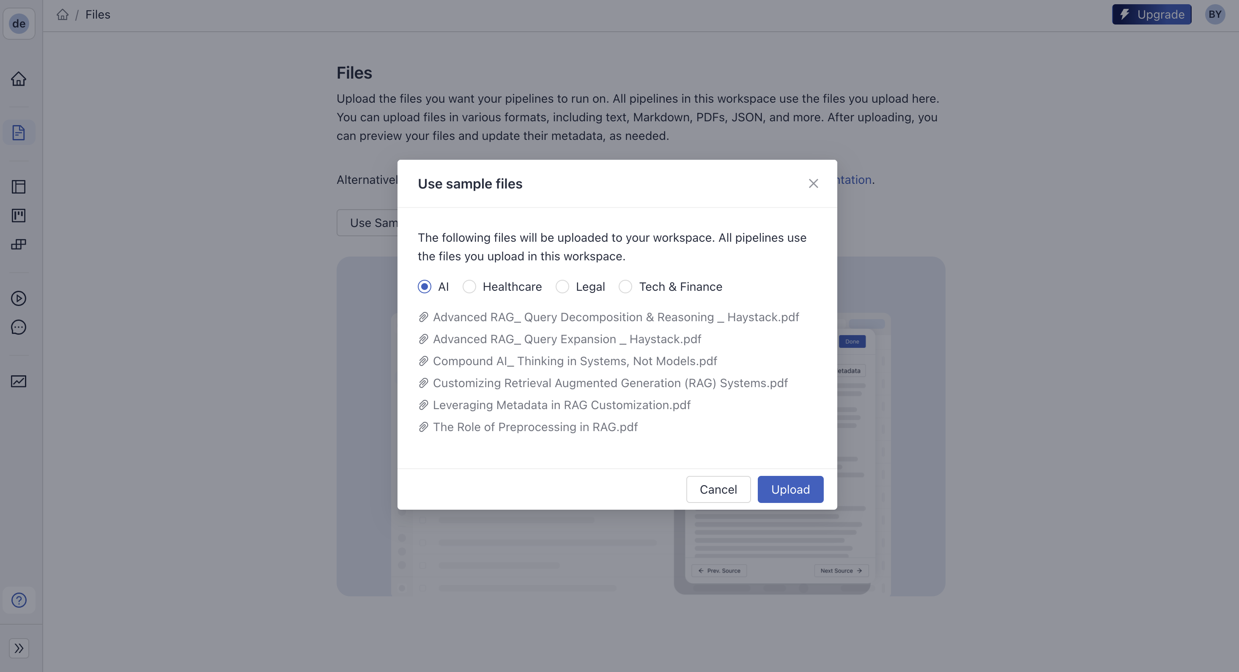Click the chart dashboard icon in sidebar
1239x672 pixels.
point(19,381)
